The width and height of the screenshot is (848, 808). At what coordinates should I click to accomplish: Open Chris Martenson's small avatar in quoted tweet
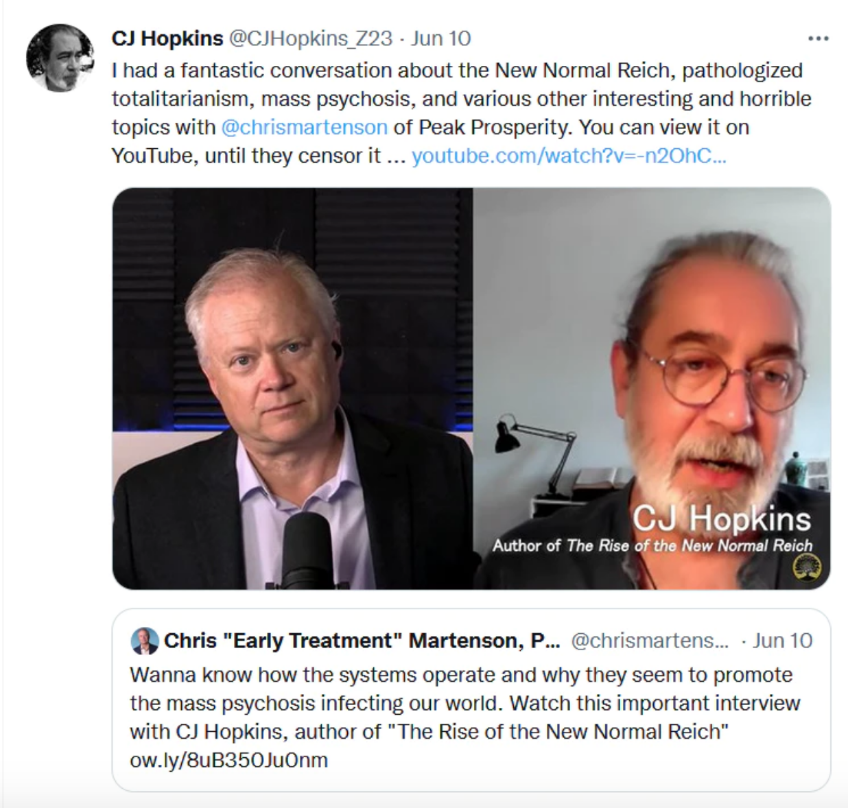tap(144, 641)
